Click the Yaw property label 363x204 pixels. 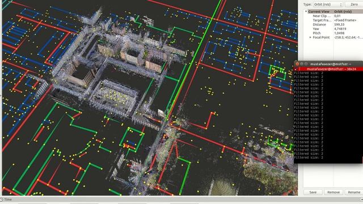[x=316, y=29]
